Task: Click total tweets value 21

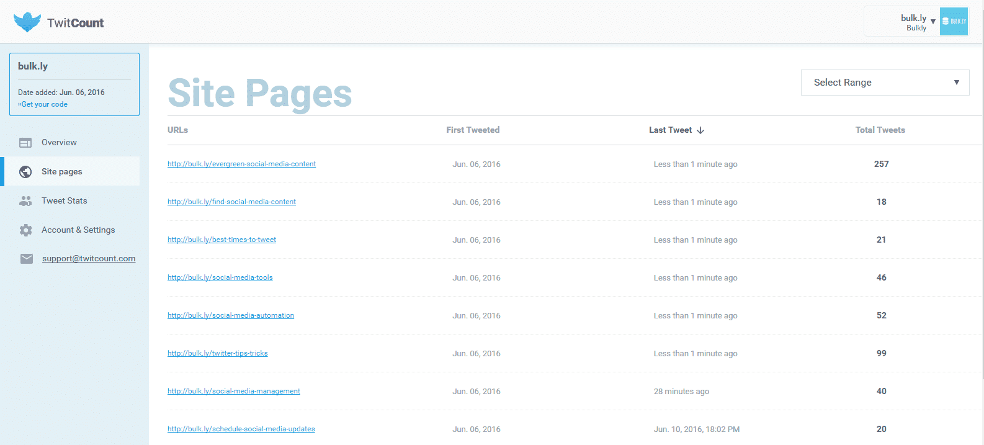Action: [881, 240]
